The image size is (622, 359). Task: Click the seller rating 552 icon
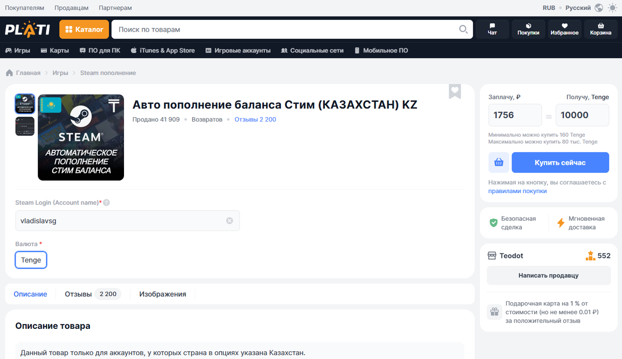590,255
